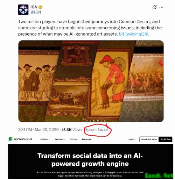Open the IGN profile avatar

[23, 10]
